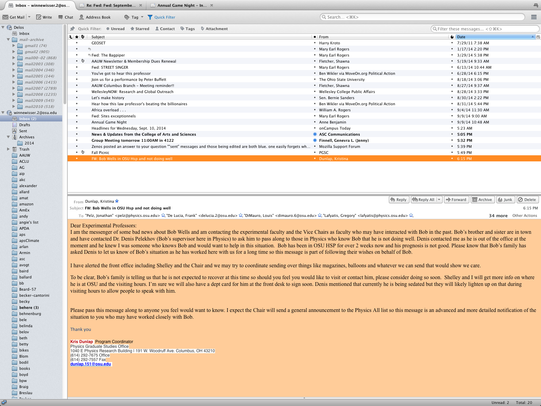The width and height of the screenshot is (541, 406).
Task: Filter messages by Unread
Action: pyautogui.click(x=115, y=29)
